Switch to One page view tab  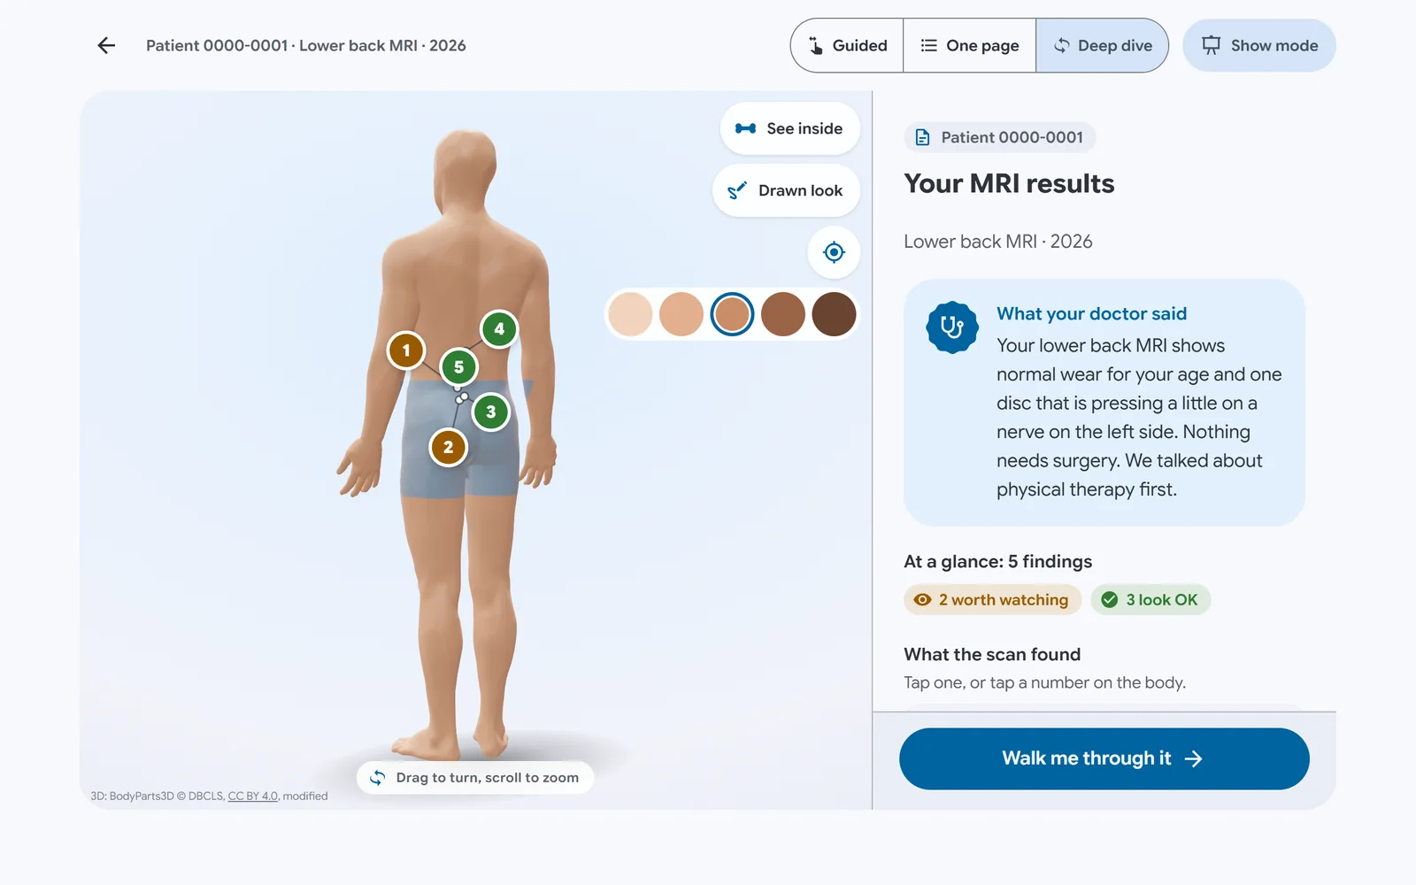(969, 45)
